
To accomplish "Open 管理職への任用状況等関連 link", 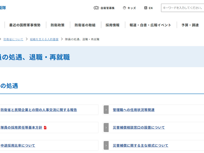I will pyautogui.click(x=134, y=110).
